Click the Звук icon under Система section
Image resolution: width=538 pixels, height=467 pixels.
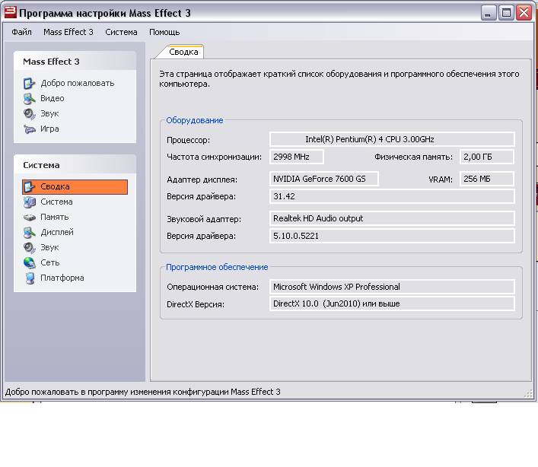[x=29, y=247]
